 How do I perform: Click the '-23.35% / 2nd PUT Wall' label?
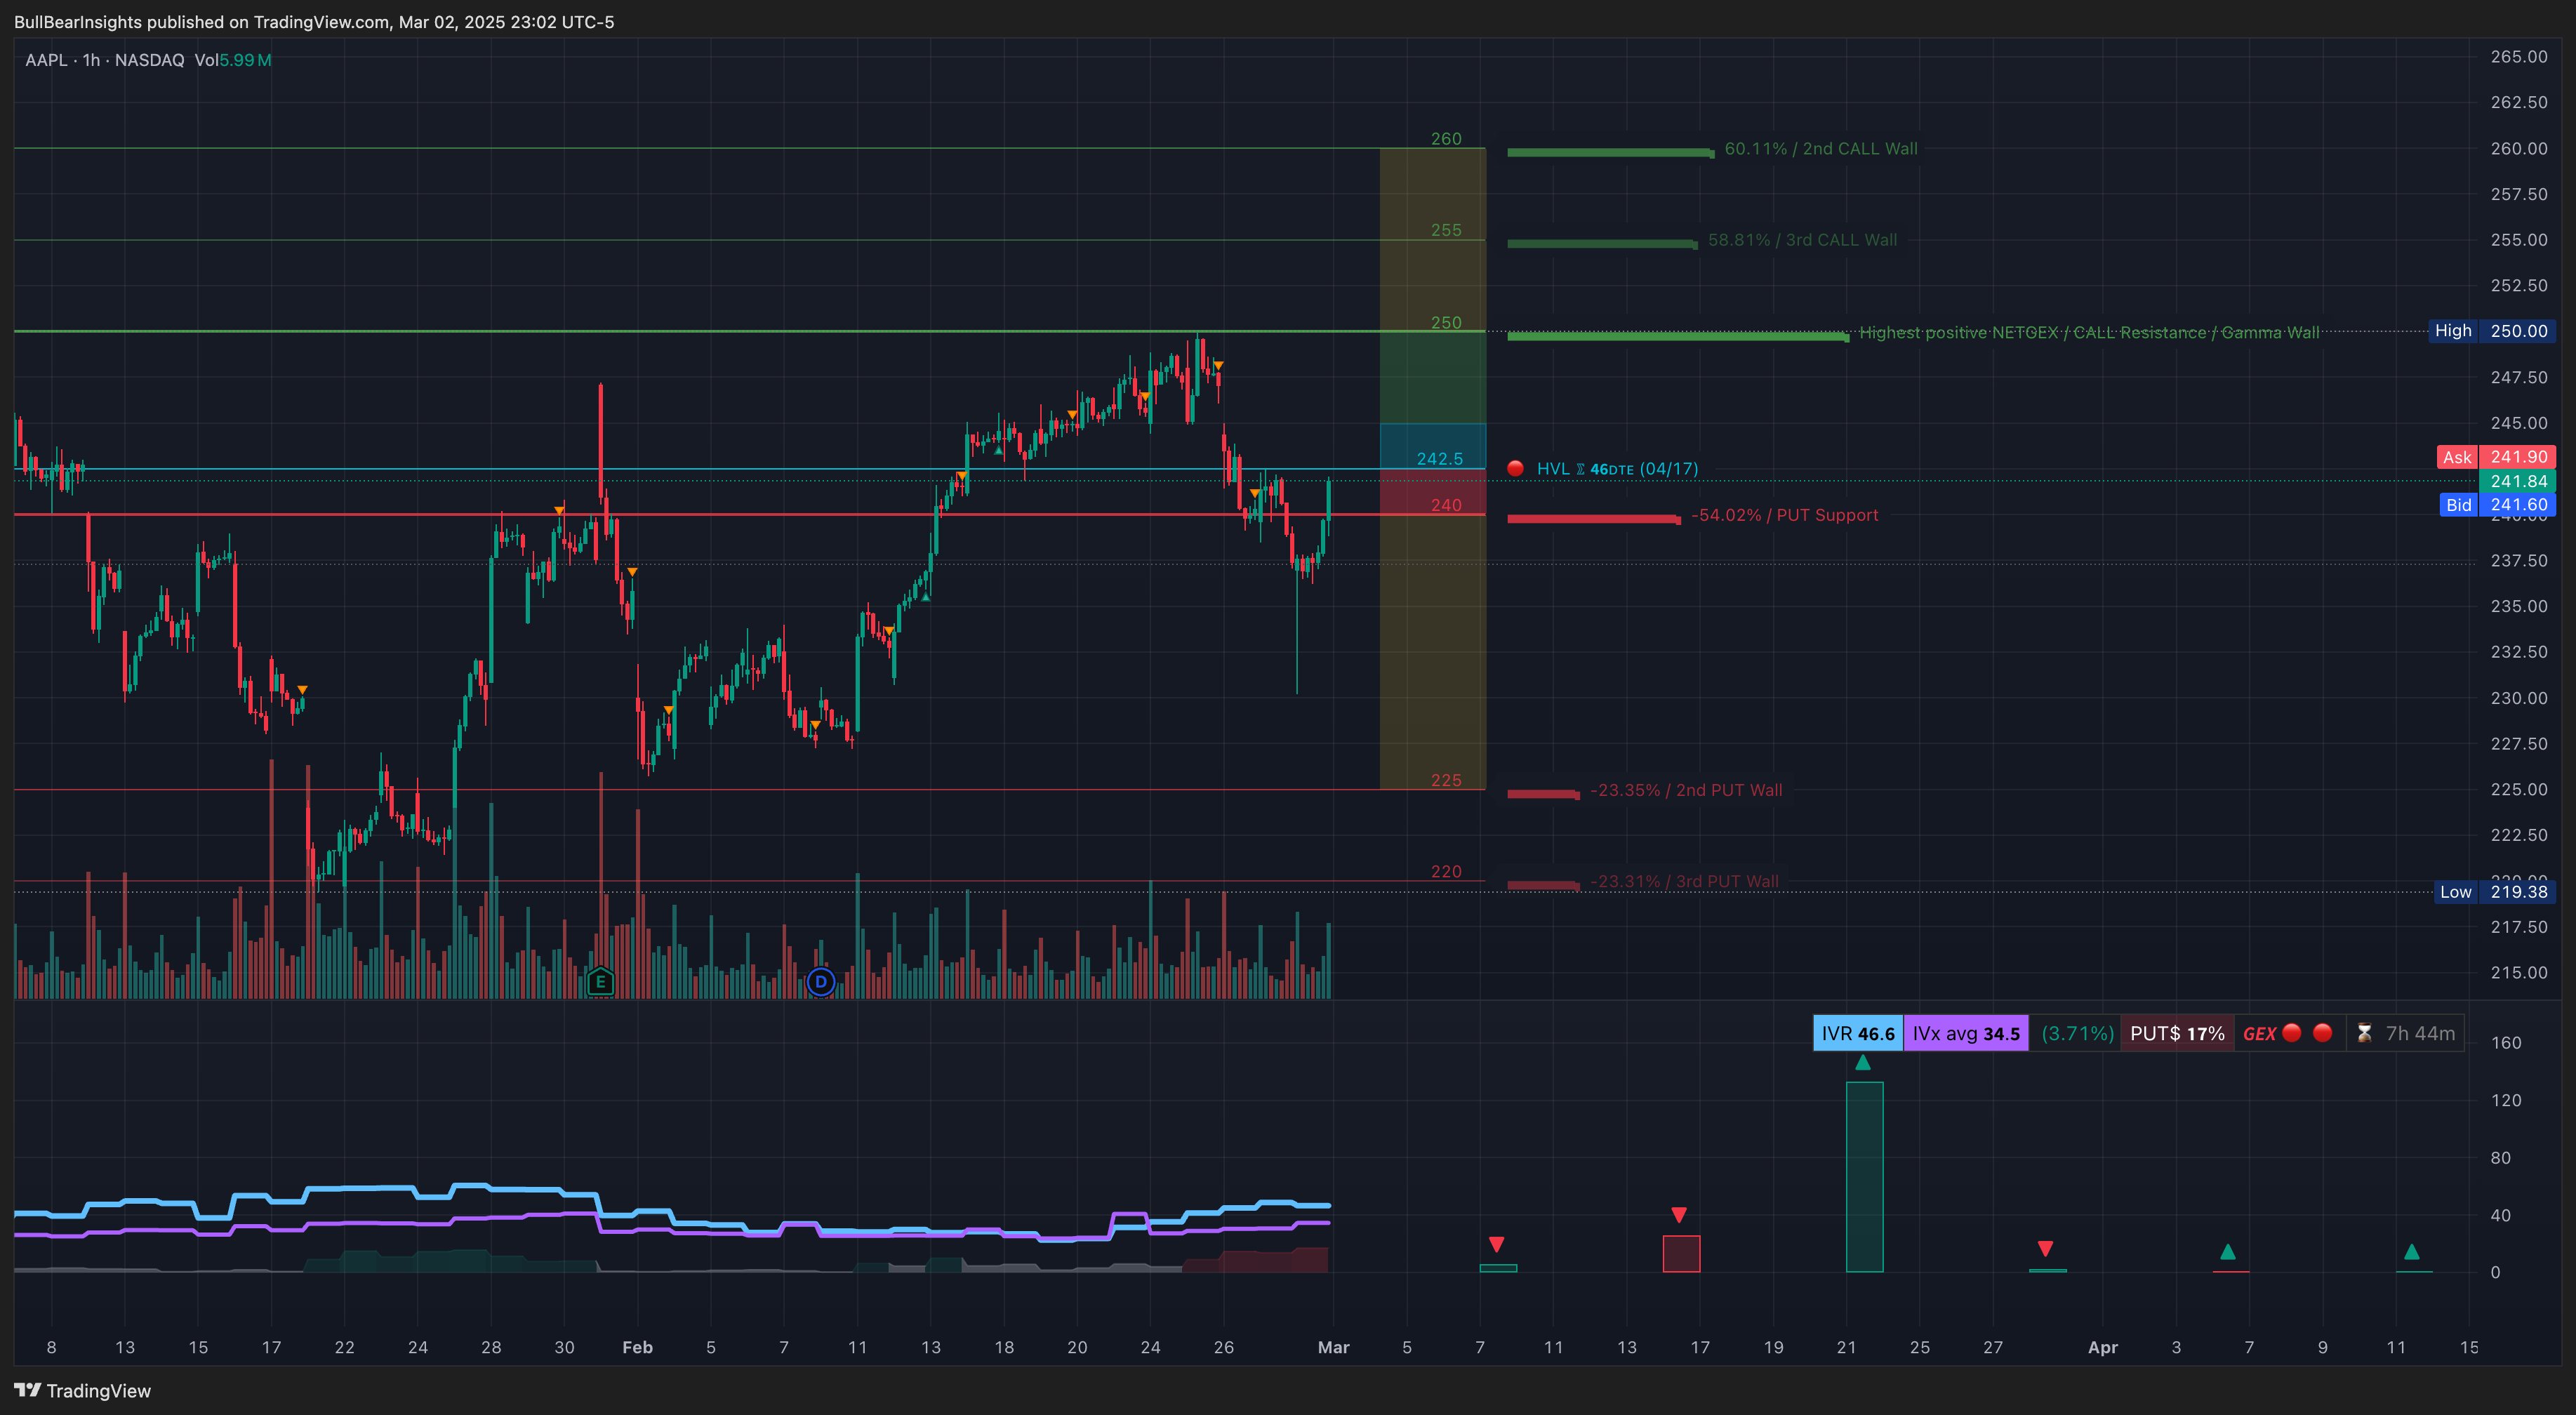[1686, 790]
